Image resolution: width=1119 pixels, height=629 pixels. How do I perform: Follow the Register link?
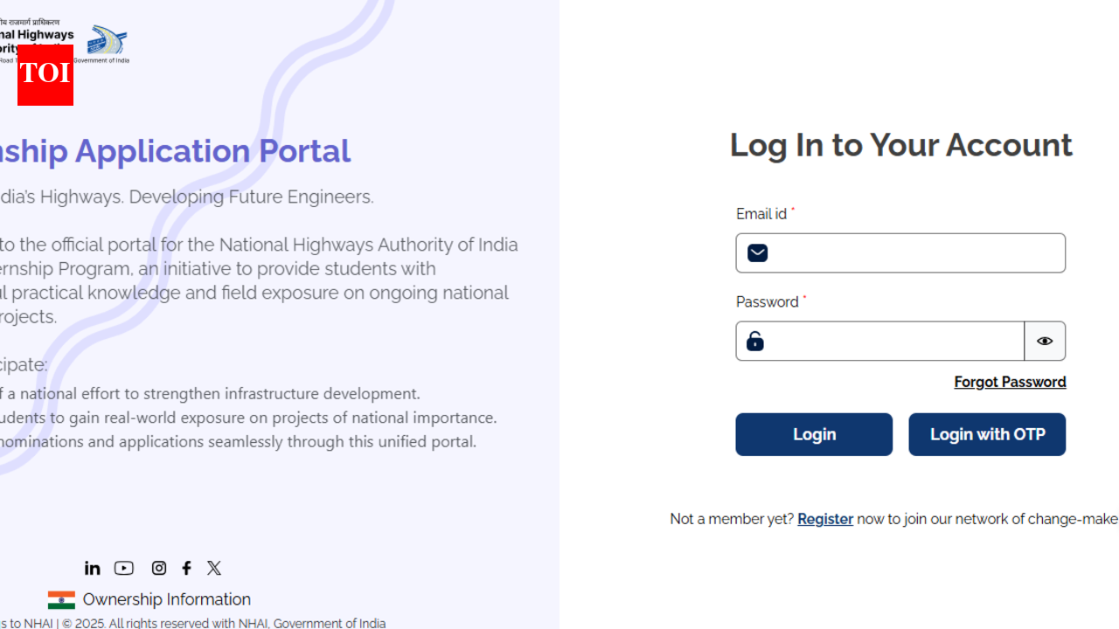pos(825,519)
